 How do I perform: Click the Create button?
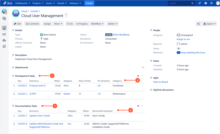(x=89, y=3)
